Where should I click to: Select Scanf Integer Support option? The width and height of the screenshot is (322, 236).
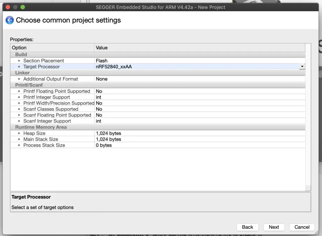47,121
